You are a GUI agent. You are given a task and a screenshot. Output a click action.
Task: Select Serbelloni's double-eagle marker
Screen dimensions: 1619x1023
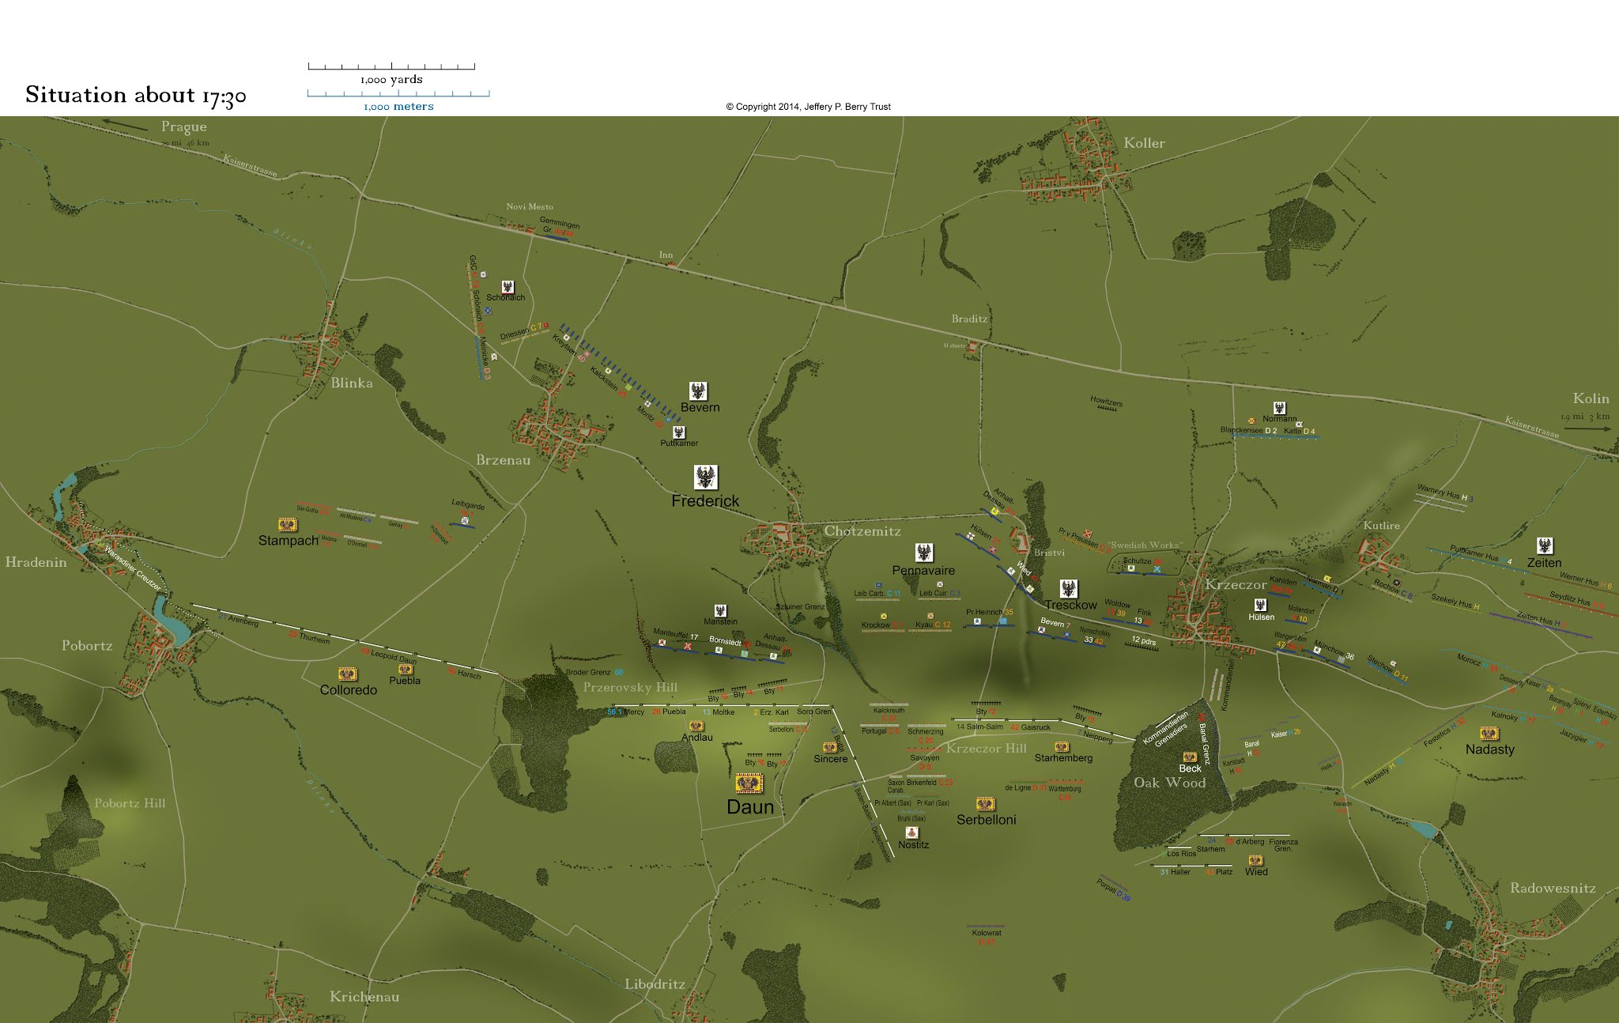[x=983, y=803]
